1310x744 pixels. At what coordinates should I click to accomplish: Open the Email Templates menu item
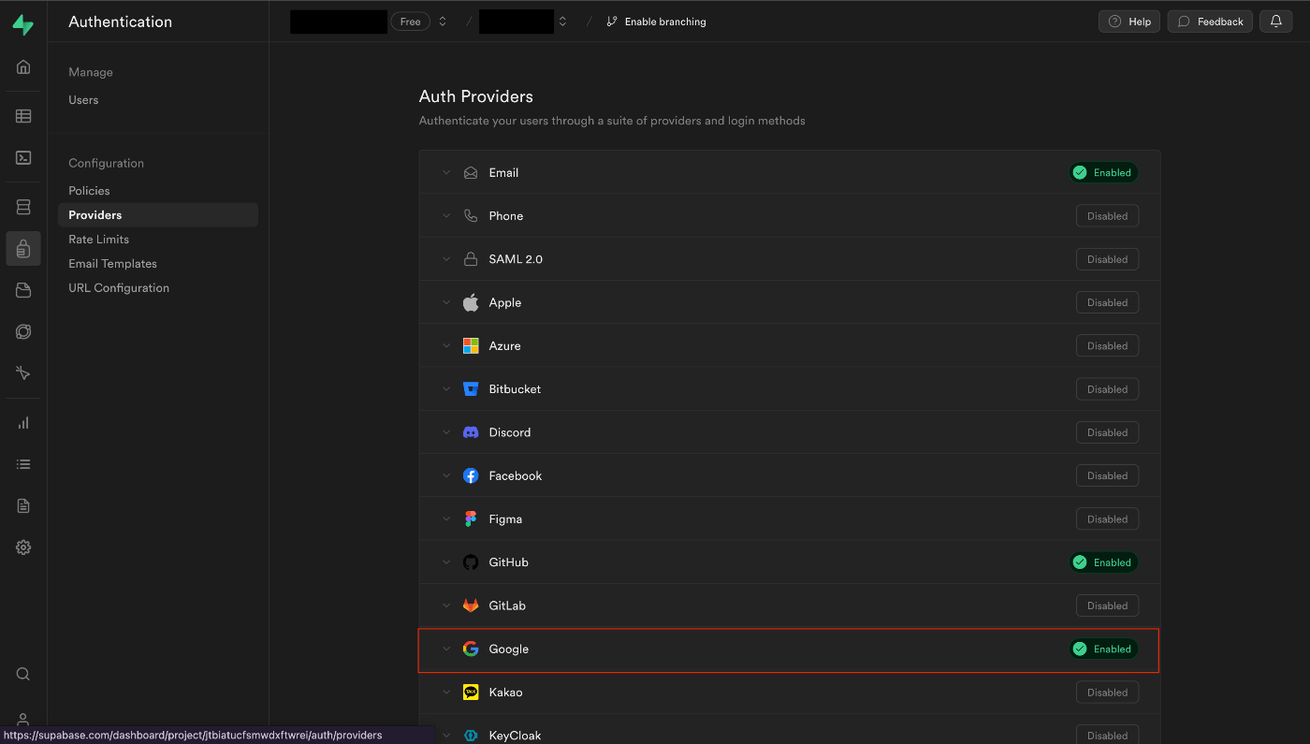coord(112,264)
